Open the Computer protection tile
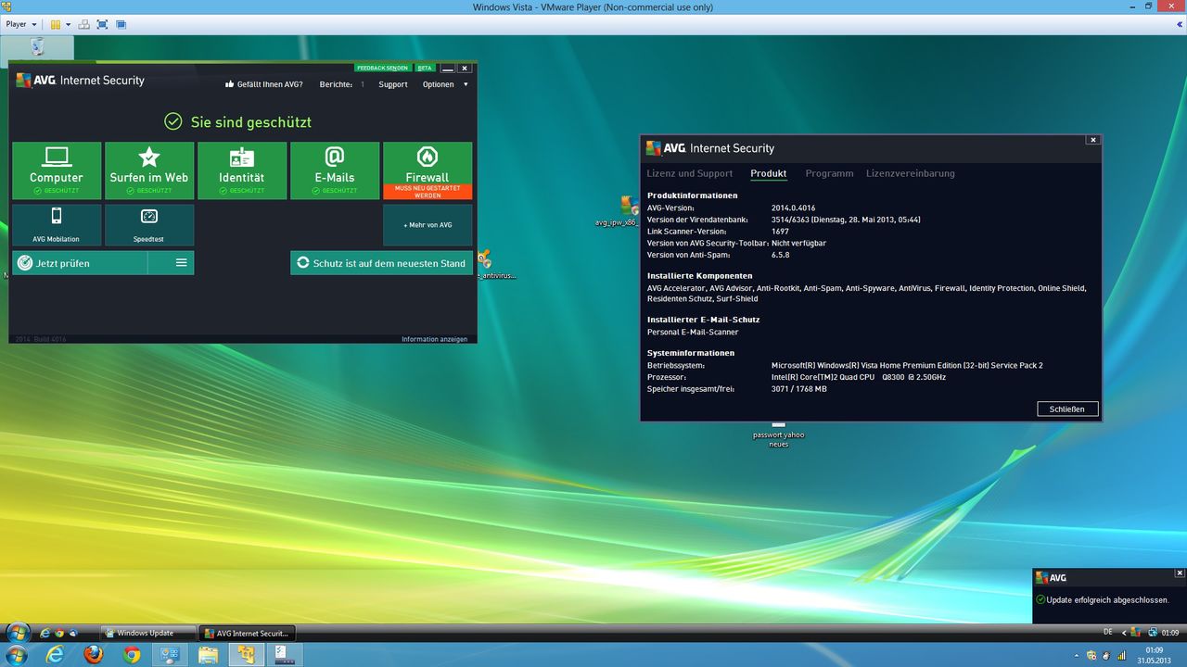Viewport: 1187px width, 667px height. tap(57, 170)
